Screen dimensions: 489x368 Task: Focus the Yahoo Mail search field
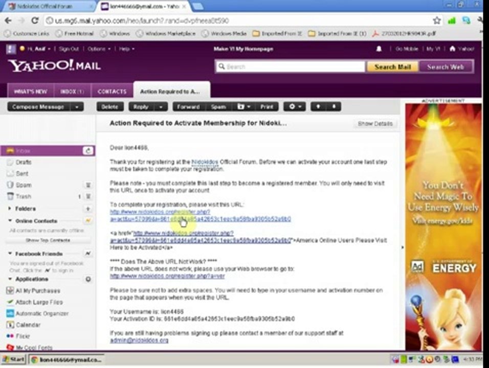290,66
